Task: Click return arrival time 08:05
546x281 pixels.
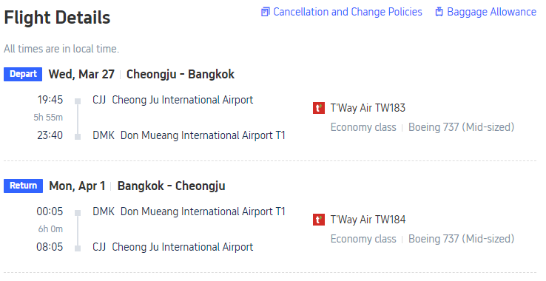Action: (x=50, y=247)
